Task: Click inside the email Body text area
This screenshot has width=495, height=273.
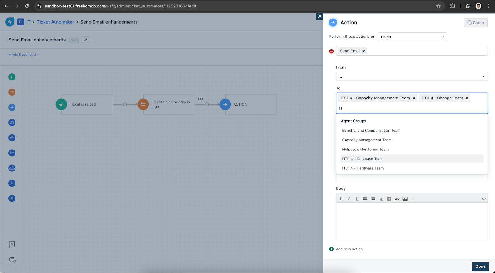Action: (x=412, y=221)
